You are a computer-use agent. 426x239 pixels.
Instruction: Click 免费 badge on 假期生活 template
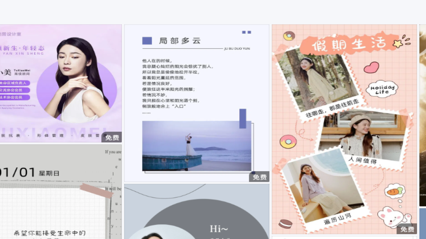(407, 229)
